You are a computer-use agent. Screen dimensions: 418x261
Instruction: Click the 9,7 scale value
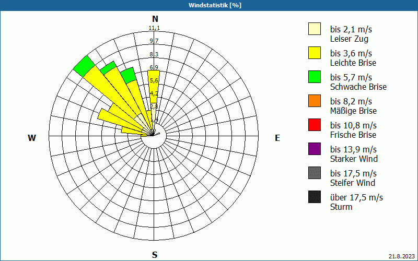point(154,41)
